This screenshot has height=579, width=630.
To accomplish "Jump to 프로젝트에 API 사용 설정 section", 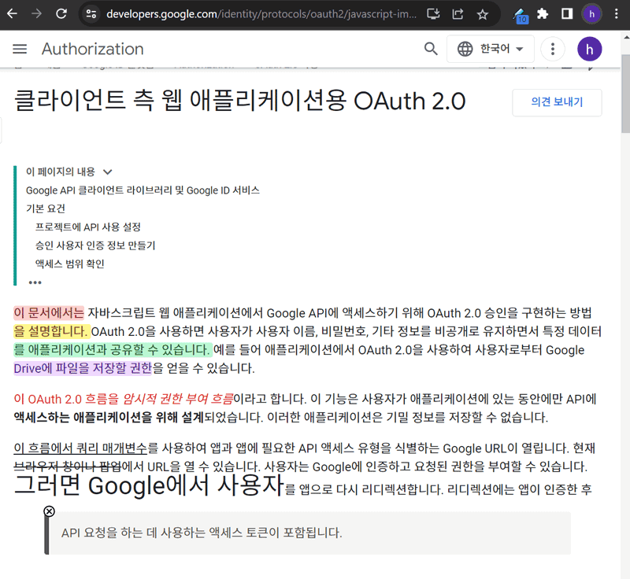I will click(88, 227).
